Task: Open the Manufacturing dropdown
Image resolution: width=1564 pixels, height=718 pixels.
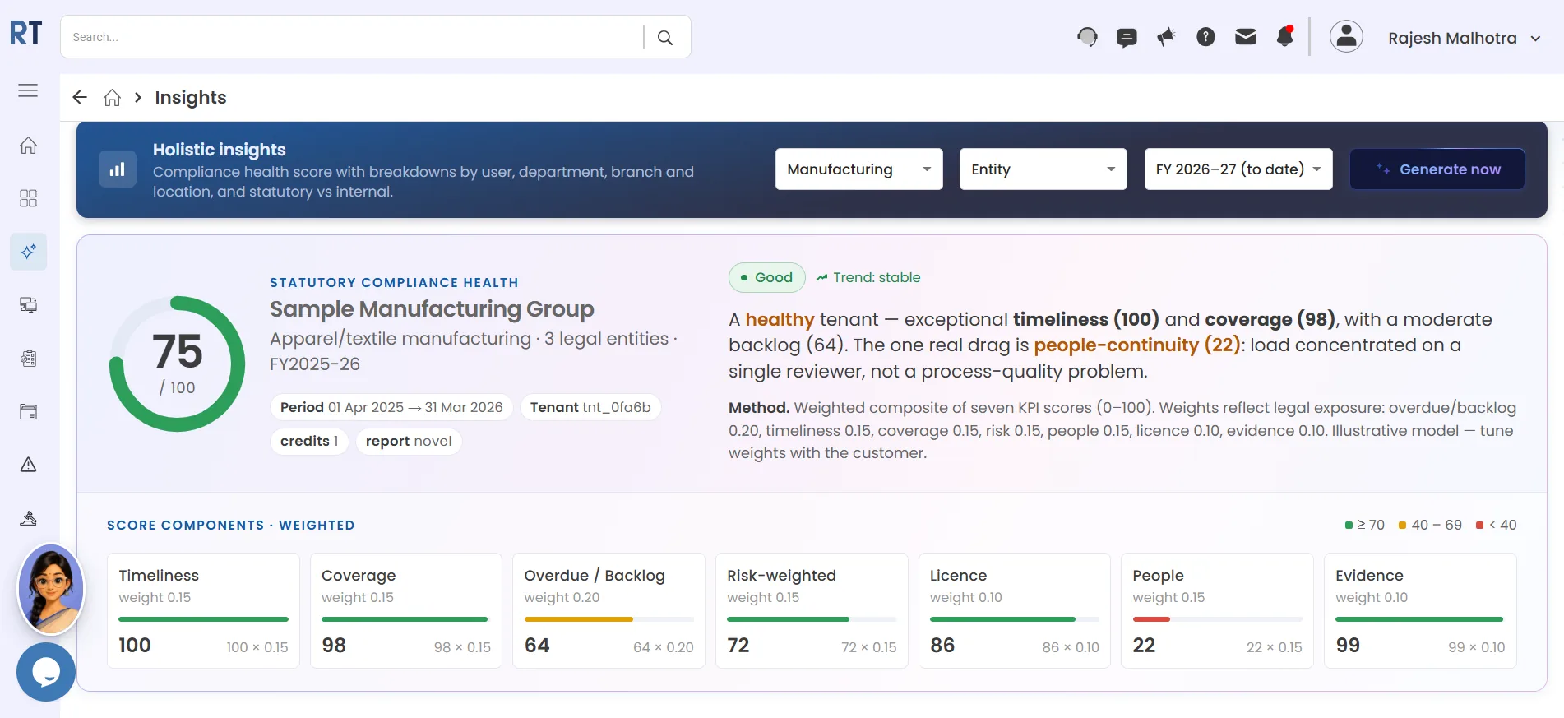Action: click(x=858, y=169)
